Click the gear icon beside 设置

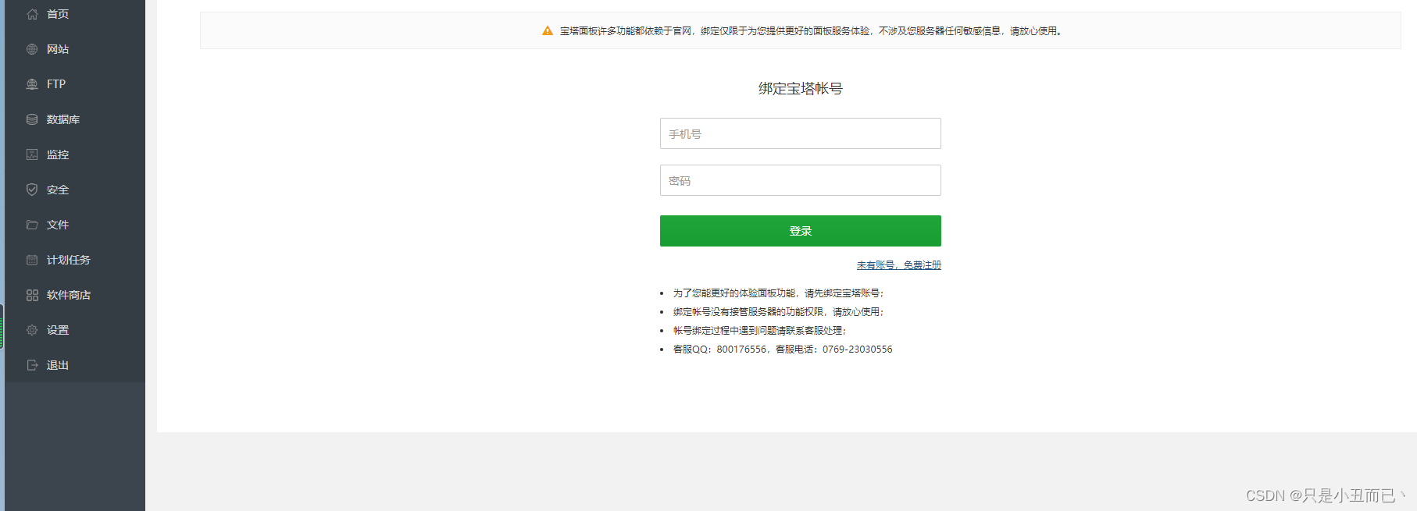pyautogui.click(x=32, y=330)
